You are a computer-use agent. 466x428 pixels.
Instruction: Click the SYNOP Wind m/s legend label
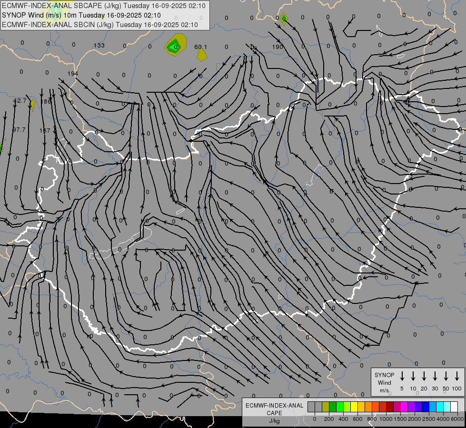[384, 382]
